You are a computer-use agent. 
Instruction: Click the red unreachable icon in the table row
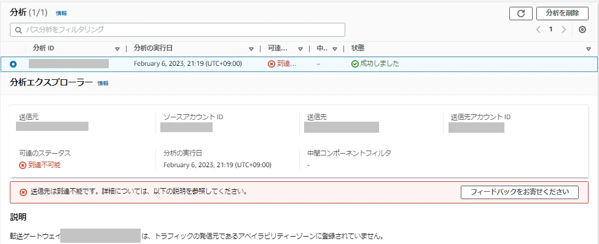point(272,64)
